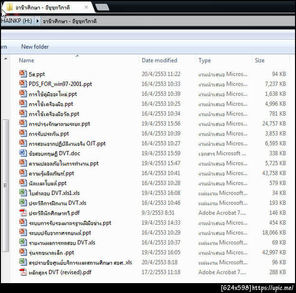The width and height of the screenshot is (296, 293).
Task: Click the size value 288 KB
Action: (x=277, y=272)
